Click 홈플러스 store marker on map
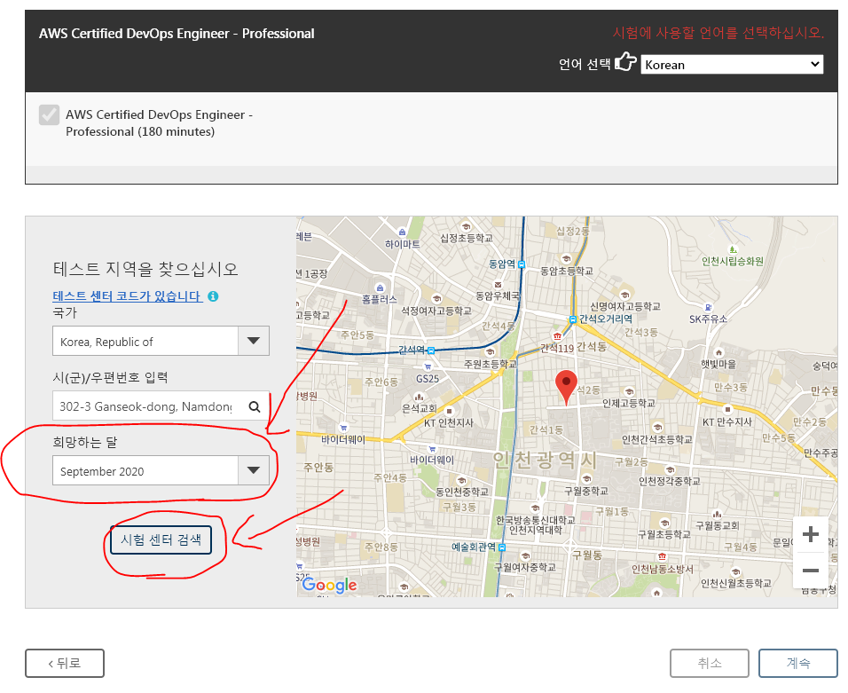This screenshot has width=848, height=693. [381, 287]
